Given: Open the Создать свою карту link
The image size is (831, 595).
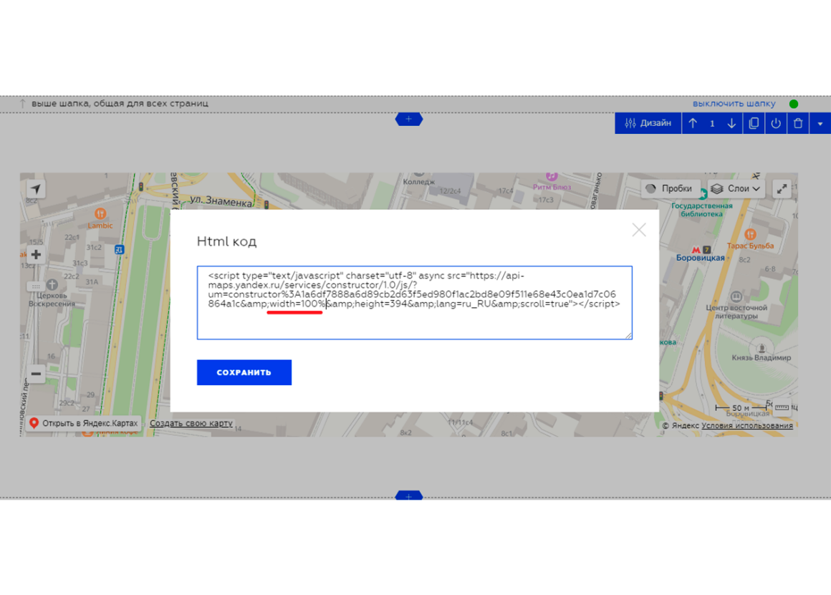Looking at the screenshot, I should pos(191,423).
